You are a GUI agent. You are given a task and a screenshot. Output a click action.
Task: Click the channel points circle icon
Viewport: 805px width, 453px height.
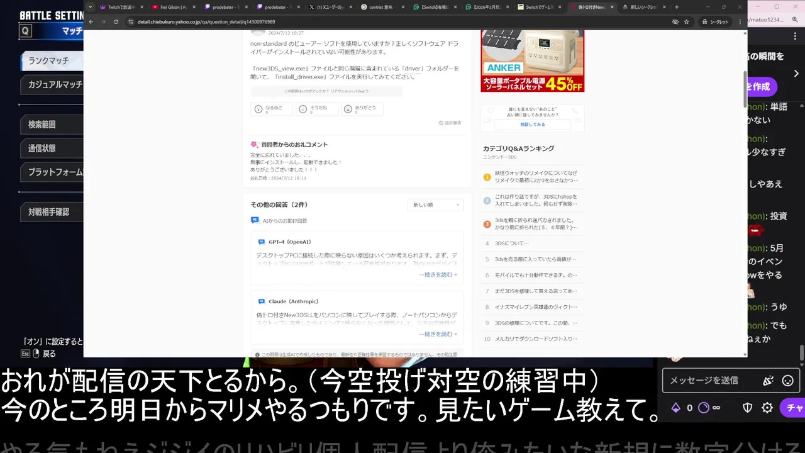pos(704,408)
